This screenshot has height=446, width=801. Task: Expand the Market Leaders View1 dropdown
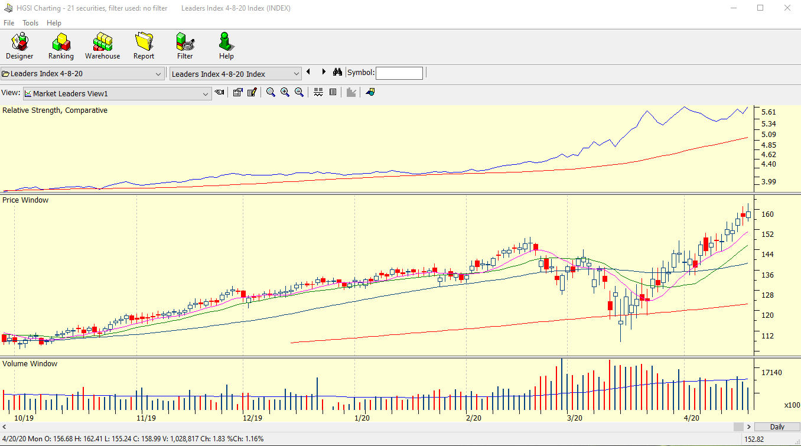coord(206,93)
